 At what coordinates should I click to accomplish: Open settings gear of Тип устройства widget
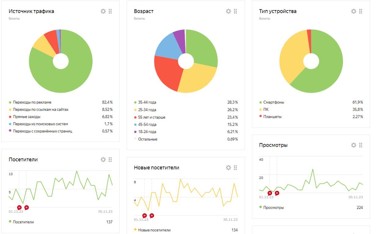354,11
